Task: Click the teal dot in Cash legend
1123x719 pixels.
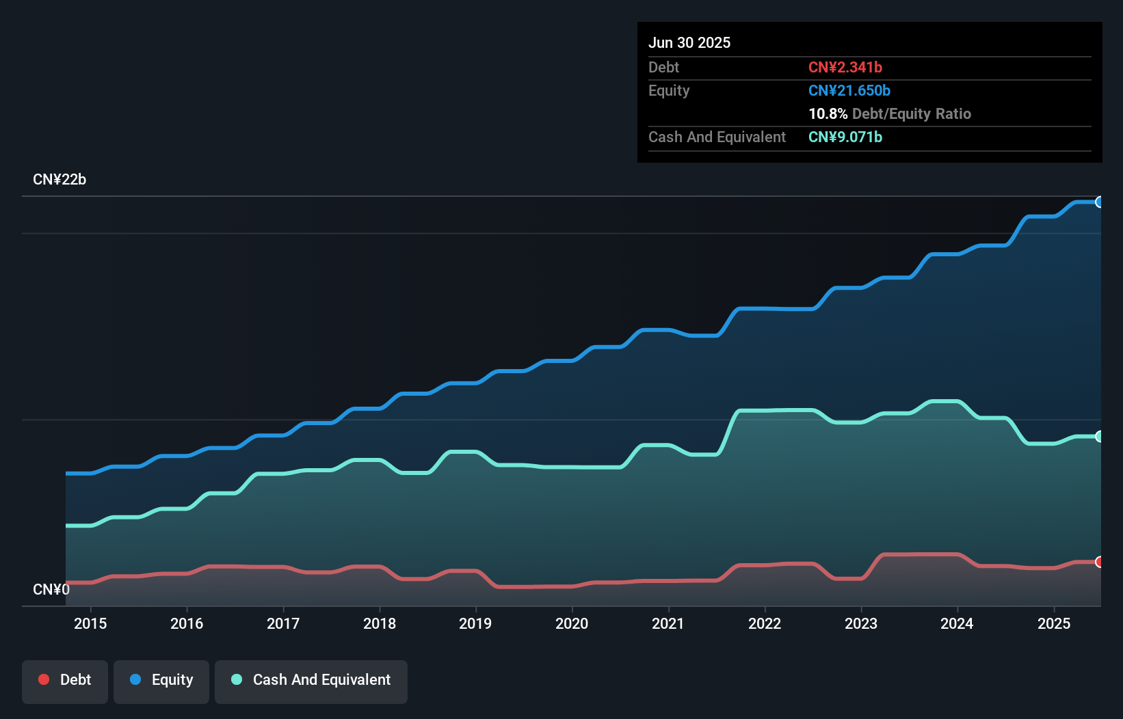Action: (x=237, y=680)
